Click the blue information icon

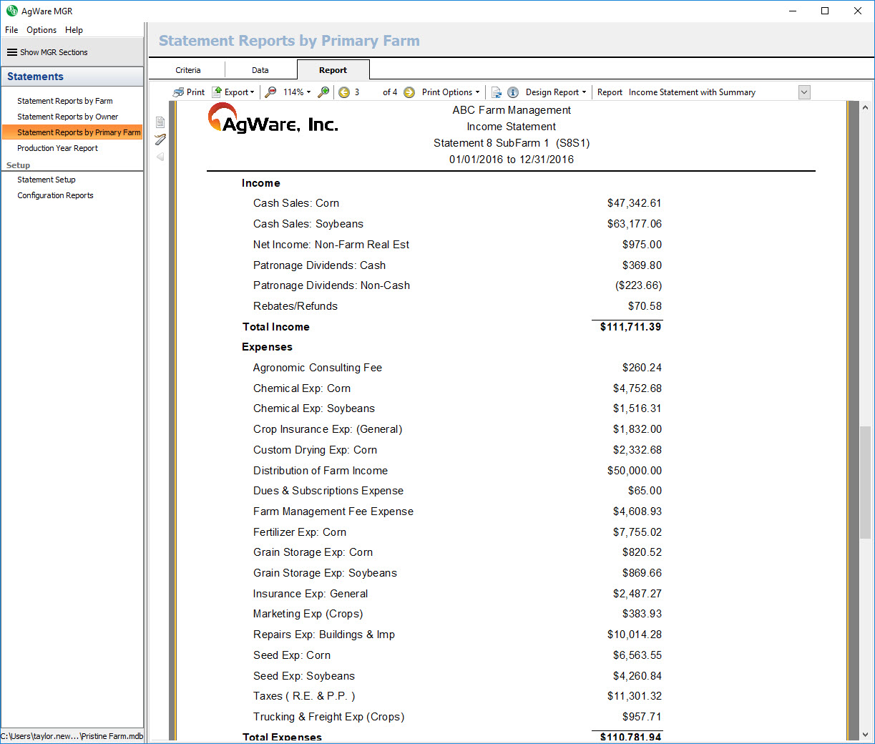click(513, 92)
